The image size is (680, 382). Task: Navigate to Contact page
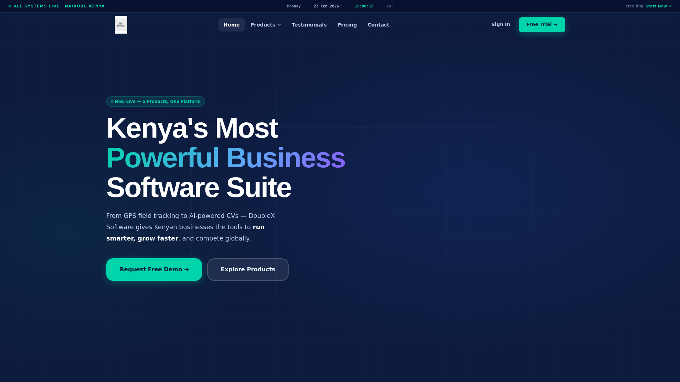click(378, 25)
